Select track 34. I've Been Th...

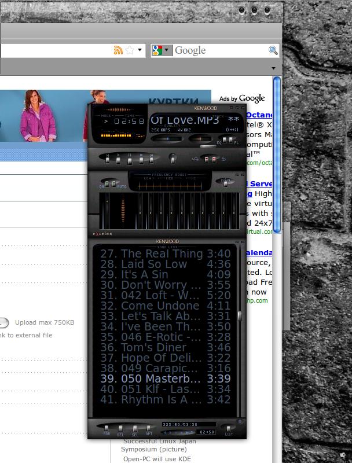point(166,326)
